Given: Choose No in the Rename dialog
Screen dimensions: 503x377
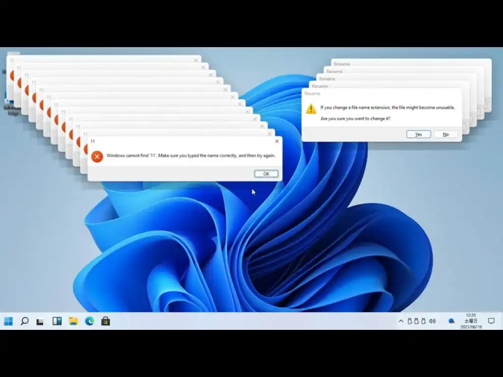Looking at the screenshot, I should click(x=446, y=135).
